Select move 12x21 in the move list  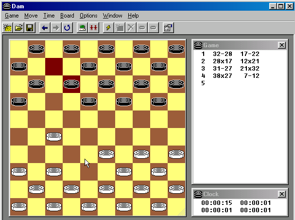click(x=250, y=61)
